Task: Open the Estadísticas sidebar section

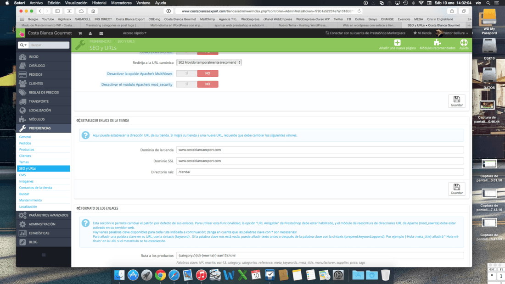Action: tap(44, 233)
